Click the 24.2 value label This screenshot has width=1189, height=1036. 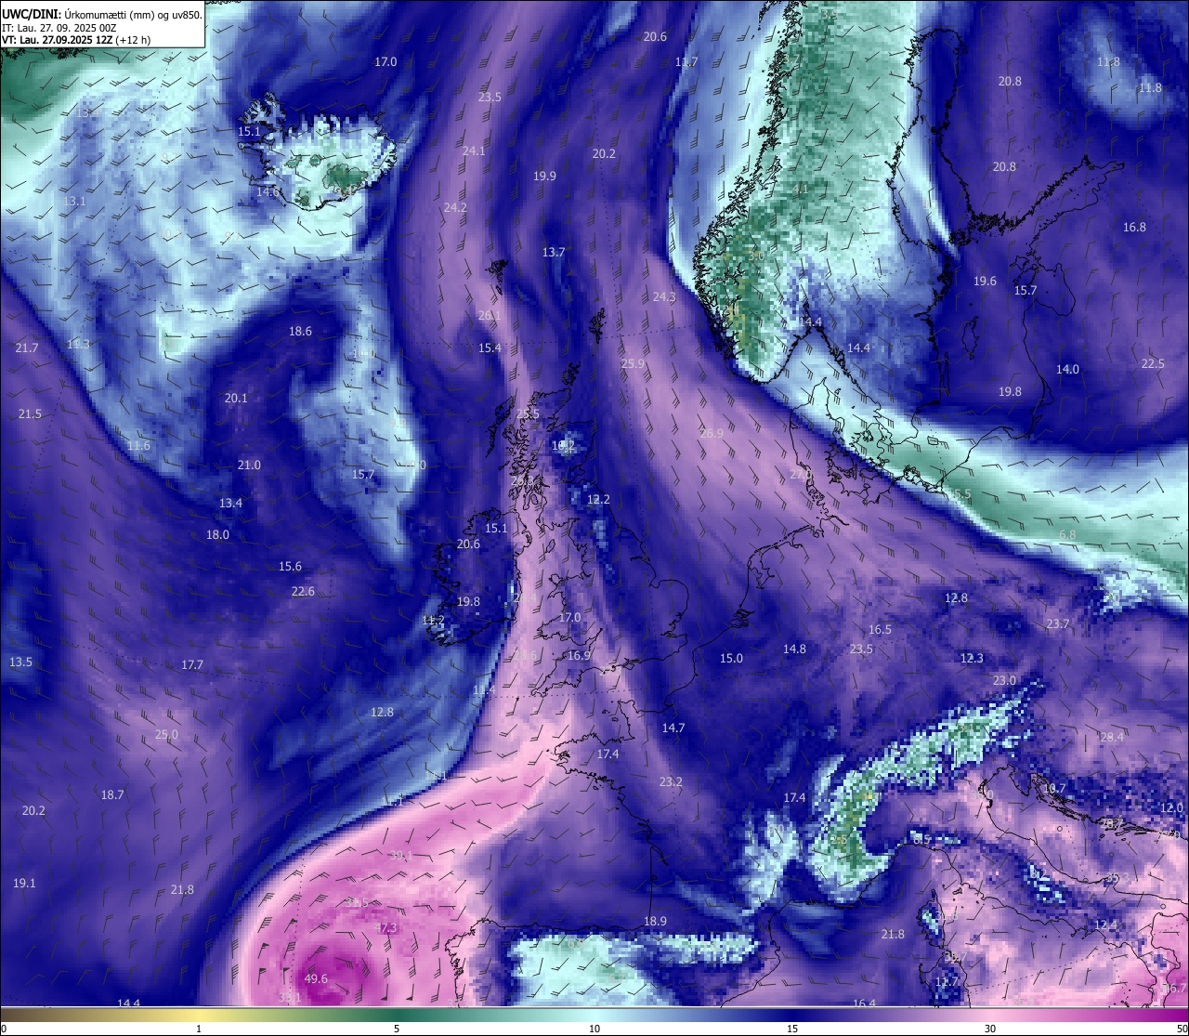(455, 207)
